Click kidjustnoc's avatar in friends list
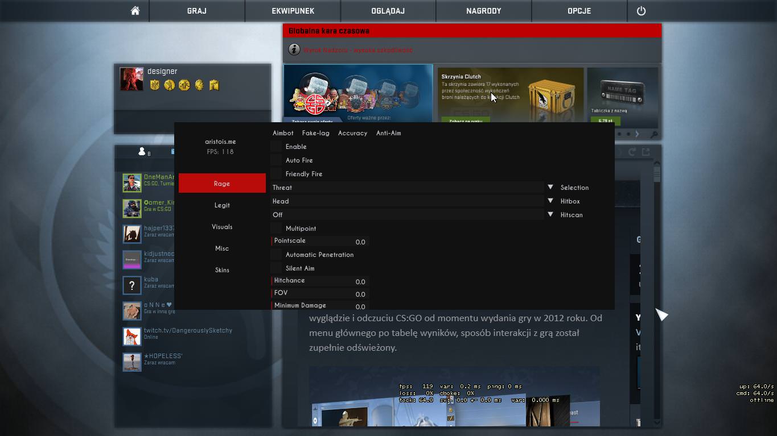This screenshot has height=436, width=777. point(132,259)
